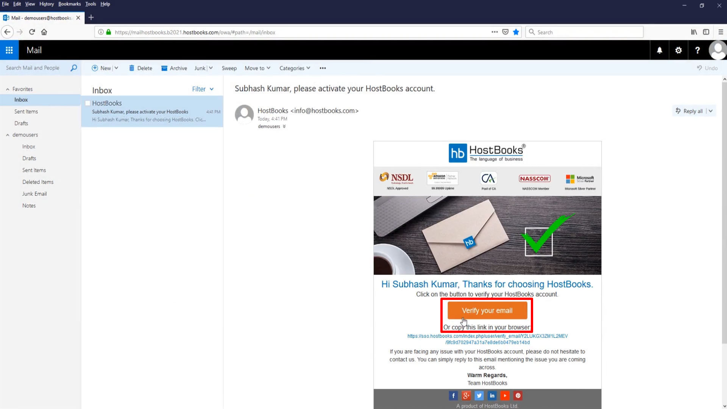Open the sso.hostbooks.com verification link
727x409 pixels.
click(487, 339)
